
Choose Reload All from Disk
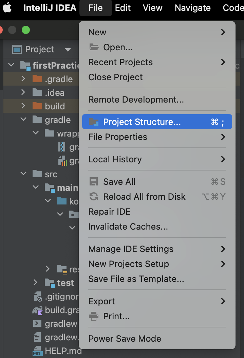point(157,197)
